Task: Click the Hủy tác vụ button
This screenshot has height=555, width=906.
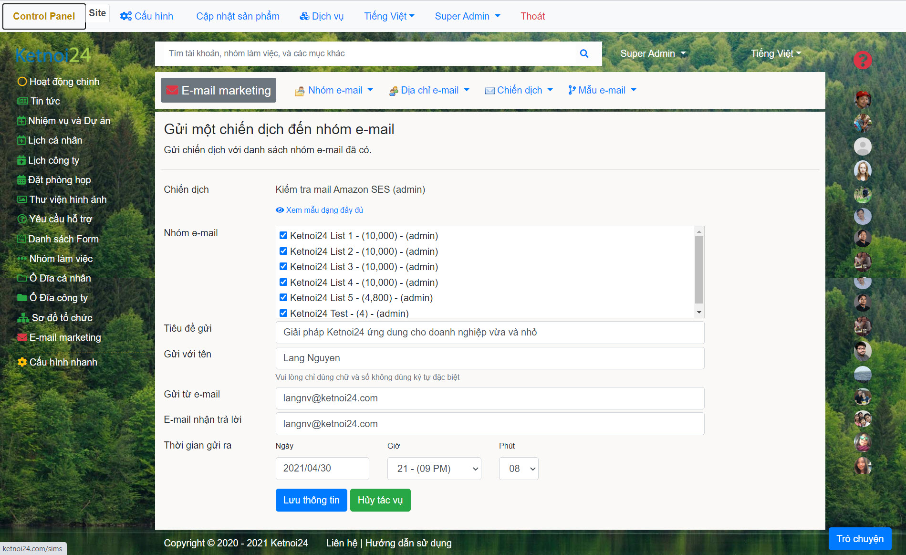Action: point(380,500)
